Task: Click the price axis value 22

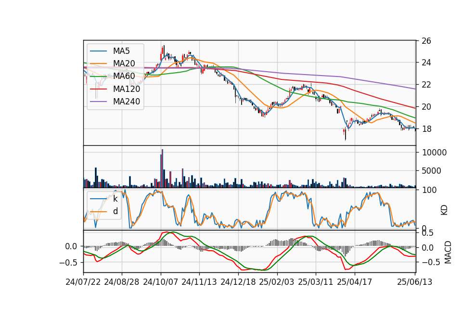Action: tap(426, 85)
